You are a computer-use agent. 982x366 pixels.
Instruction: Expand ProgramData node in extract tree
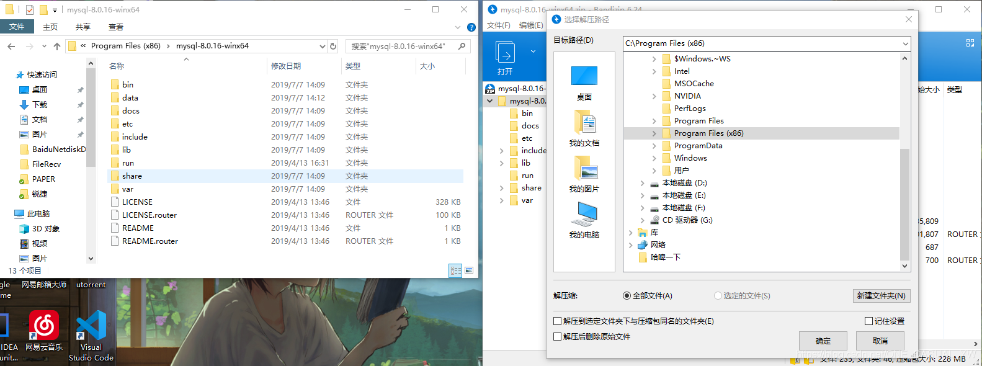point(654,146)
